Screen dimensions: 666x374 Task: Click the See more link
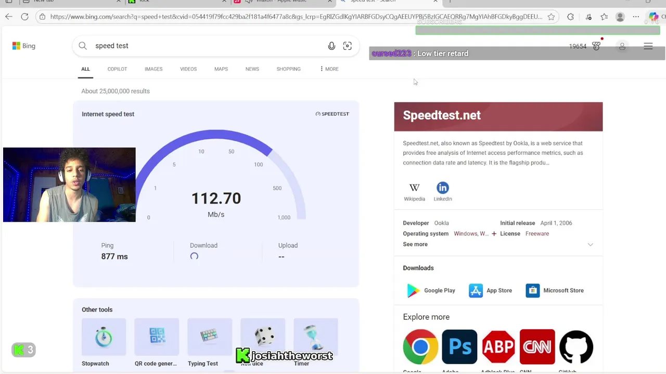(415, 244)
